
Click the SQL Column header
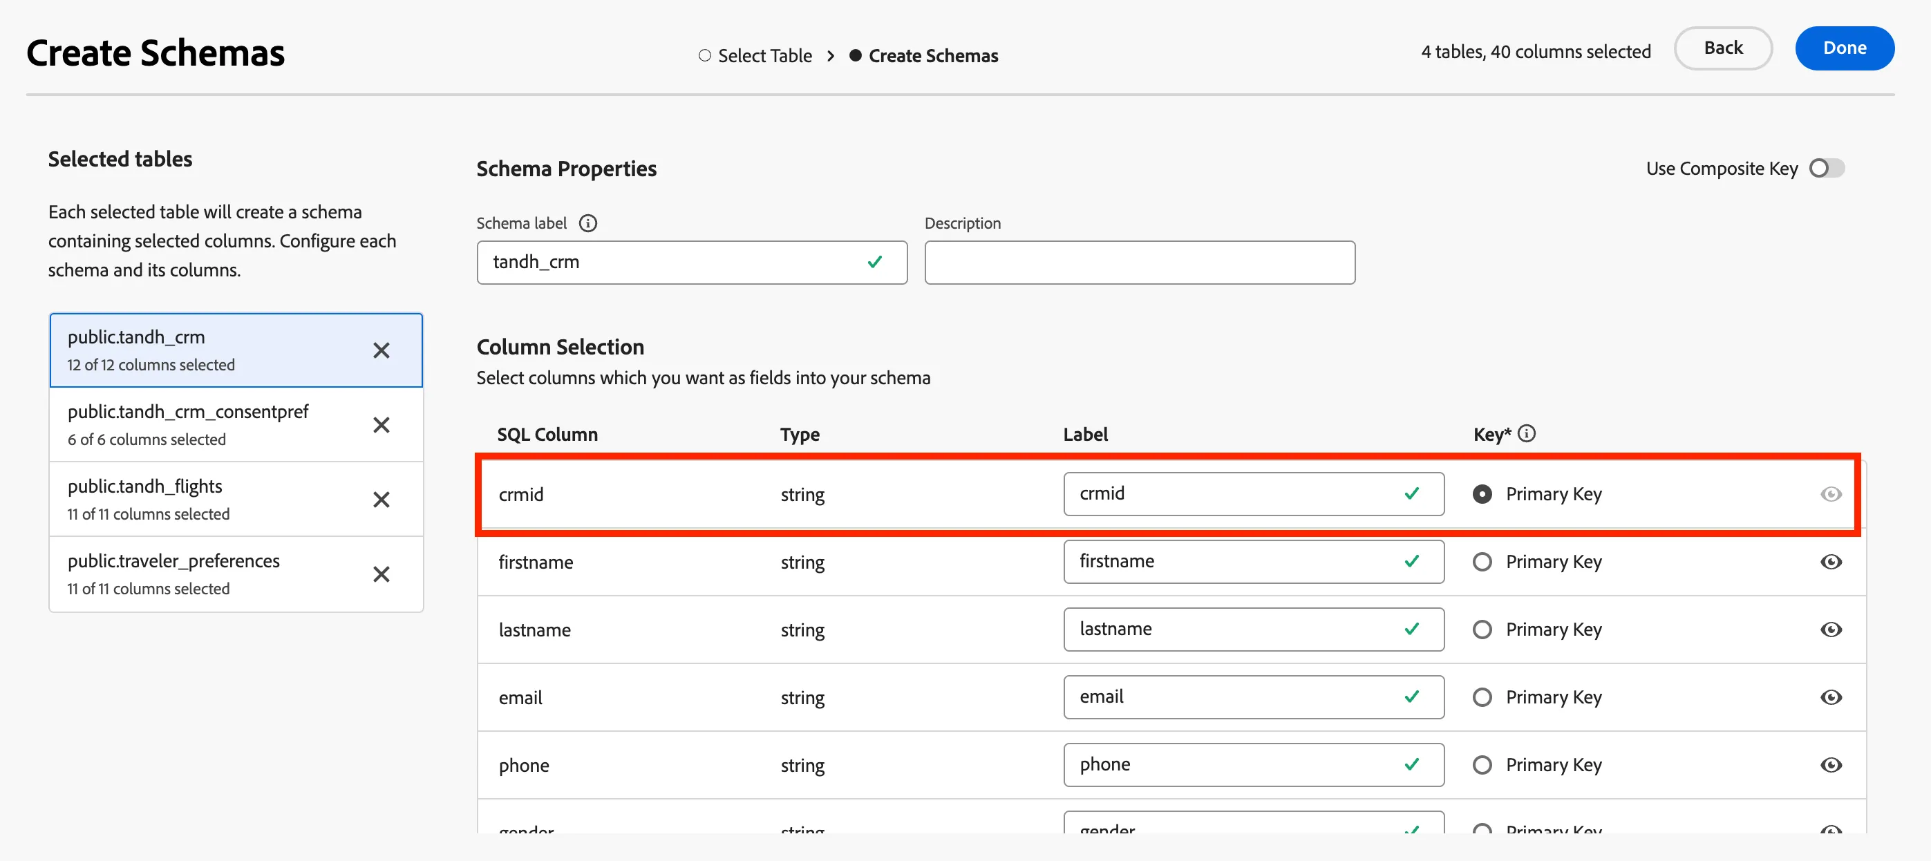(x=547, y=434)
